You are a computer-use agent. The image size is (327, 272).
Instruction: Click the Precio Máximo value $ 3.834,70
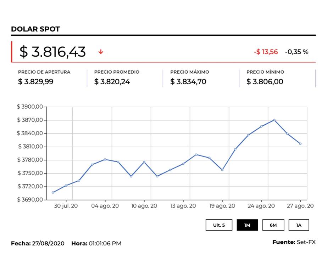click(188, 82)
